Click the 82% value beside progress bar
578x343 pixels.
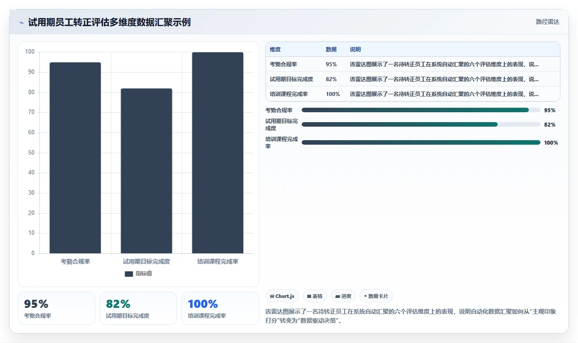pos(550,124)
